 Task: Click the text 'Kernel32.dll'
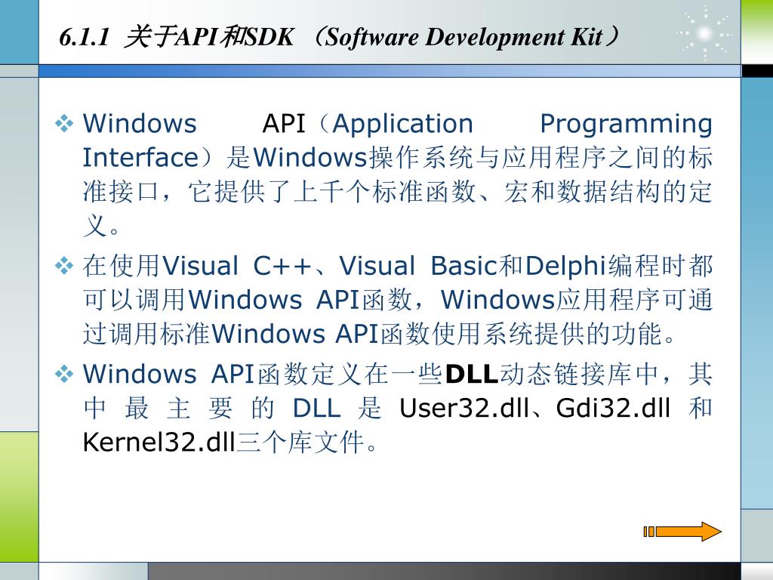tap(159, 442)
